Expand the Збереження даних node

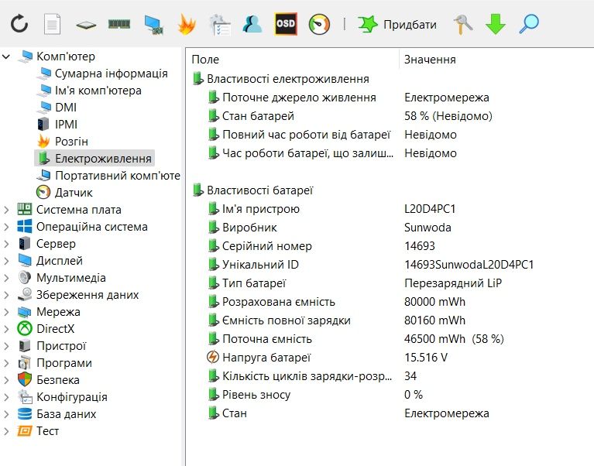[6, 295]
